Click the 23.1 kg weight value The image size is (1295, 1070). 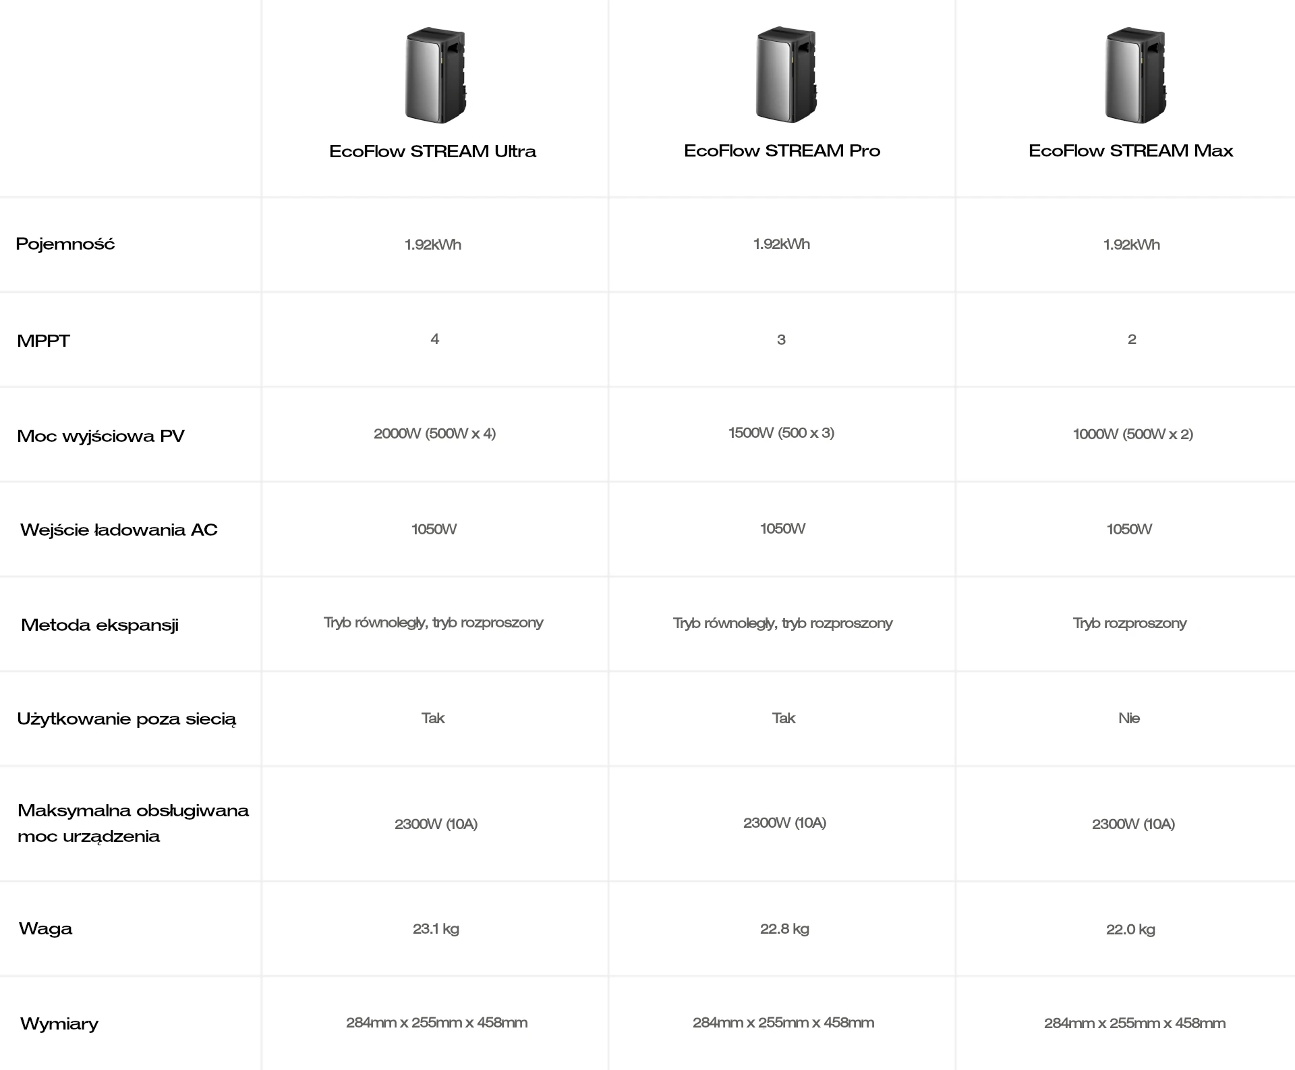[436, 929]
